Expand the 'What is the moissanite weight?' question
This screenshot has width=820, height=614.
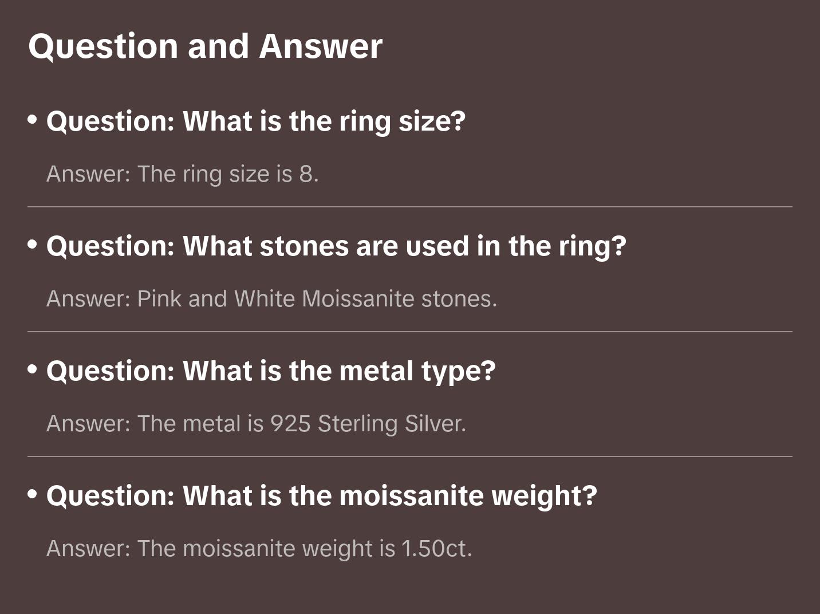[321, 496]
